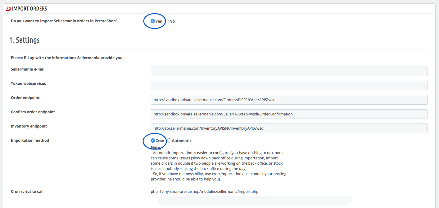Image resolution: width=439 pixels, height=208 pixels.
Task: Click the 'Confirm order endpoint' label
Action: (x=33, y=112)
